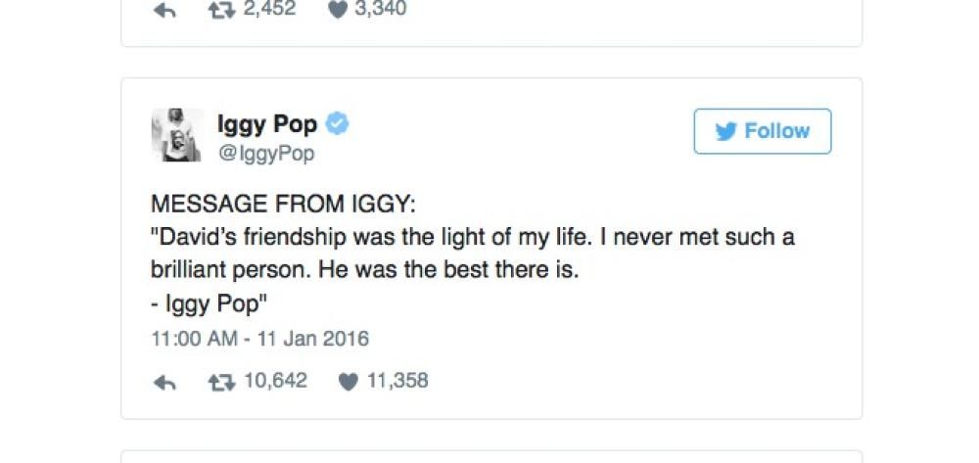Click the Twitter bird icon in Follow button

[725, 132]
